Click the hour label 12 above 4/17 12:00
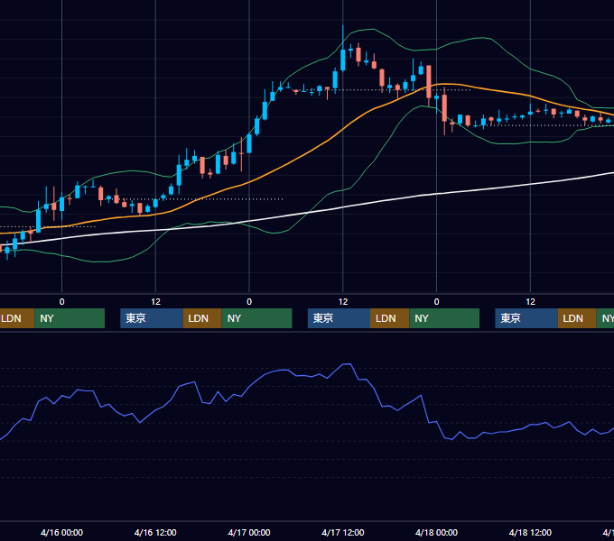 point(343,302)
